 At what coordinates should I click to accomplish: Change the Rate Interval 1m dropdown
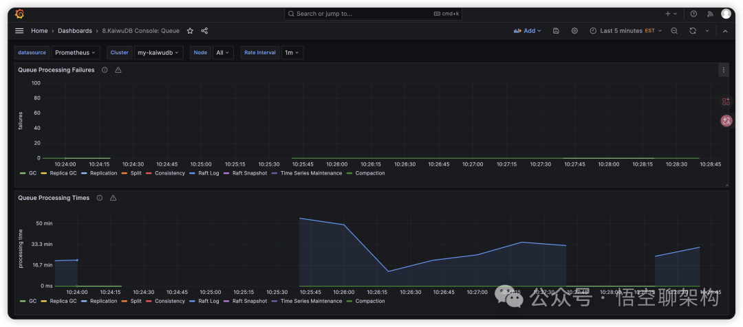pos(292,53)
